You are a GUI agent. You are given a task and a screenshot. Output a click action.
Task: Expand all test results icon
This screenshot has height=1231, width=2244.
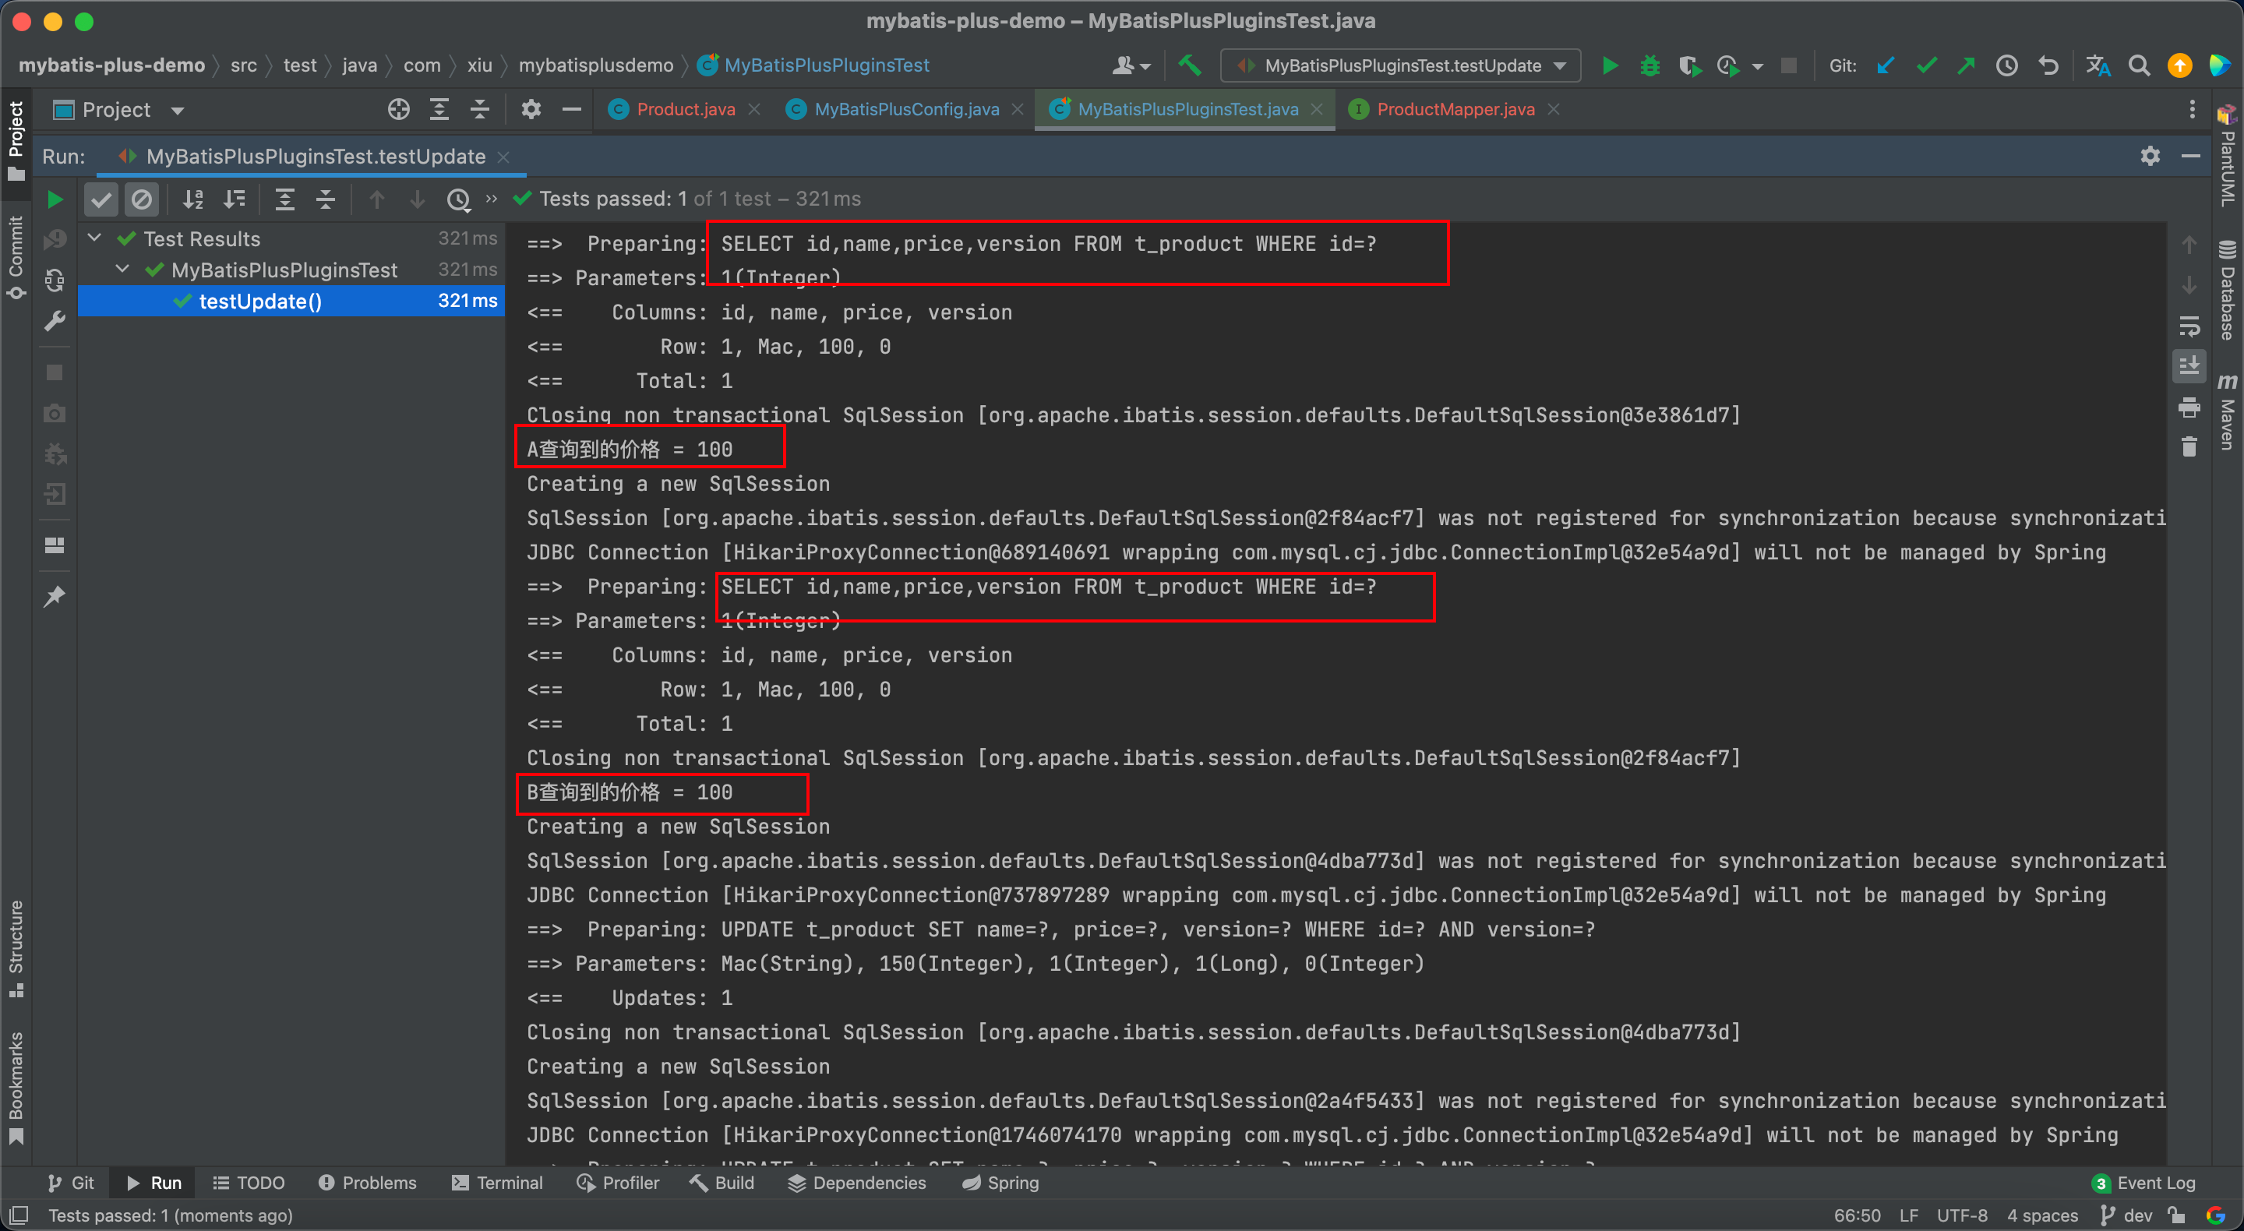coord(285,199)
